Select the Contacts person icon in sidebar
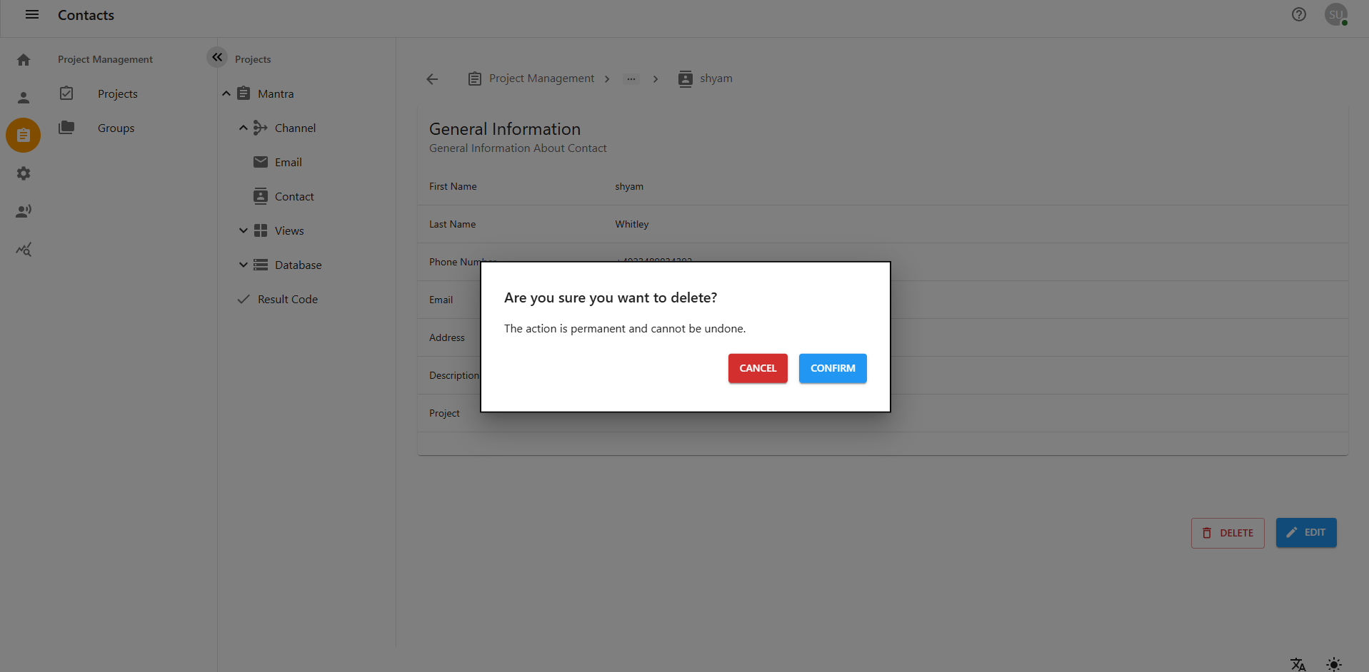This screenshot has width=1369, height=672. [x=24, y=97]
